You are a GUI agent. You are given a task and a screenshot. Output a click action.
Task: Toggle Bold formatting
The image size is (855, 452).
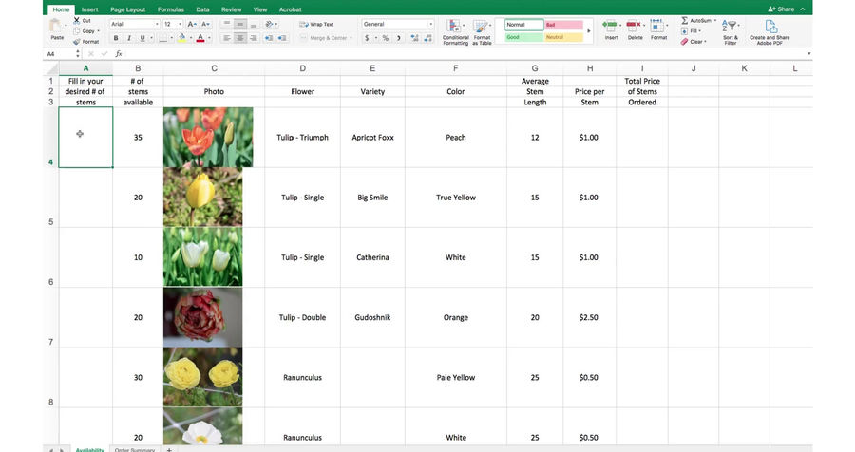point(116,38)
